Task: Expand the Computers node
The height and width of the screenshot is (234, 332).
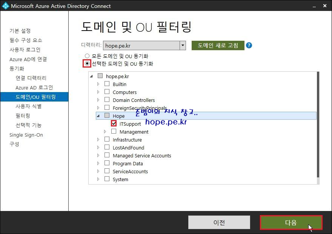Action: (98, 92)
